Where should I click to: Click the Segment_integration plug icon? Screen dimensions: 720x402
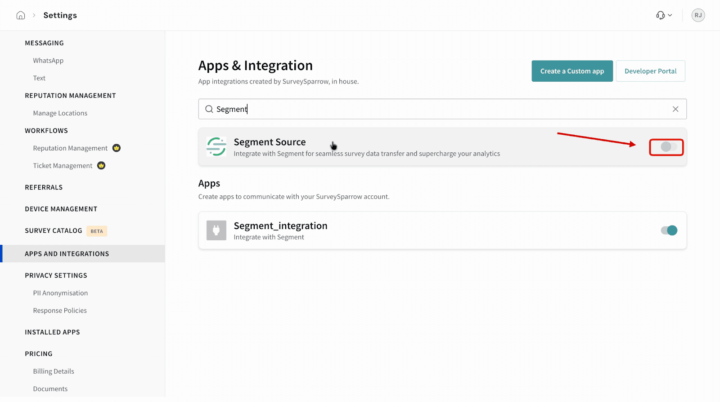(216, 230)
